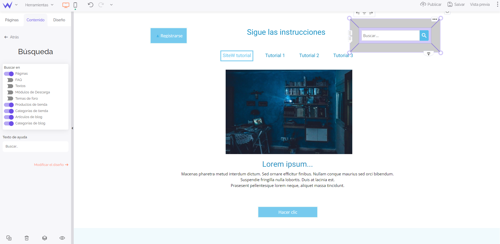The width and height of the screenshot is (500, 244).
Task: Toggle search in FAQ
Action: 10,80
